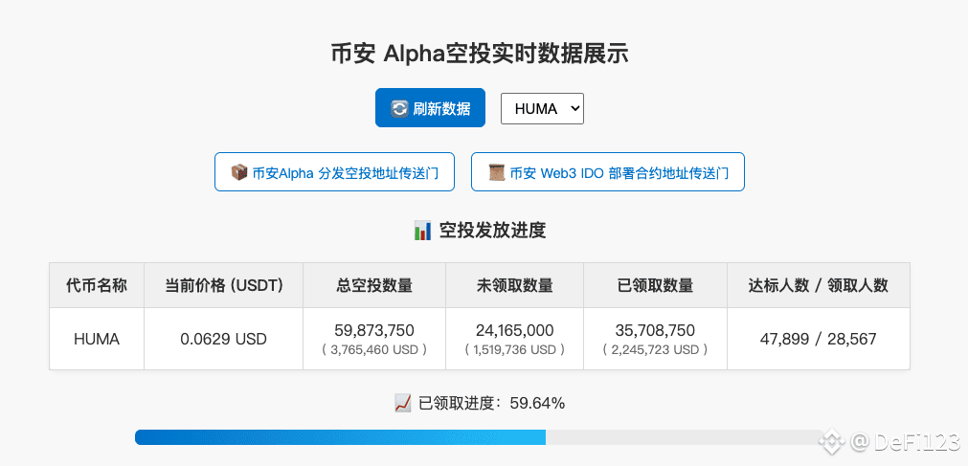This screenshot has height=466, width=968.
Task: Select the 代币名称 column header
Action: (x=97, y=285)
